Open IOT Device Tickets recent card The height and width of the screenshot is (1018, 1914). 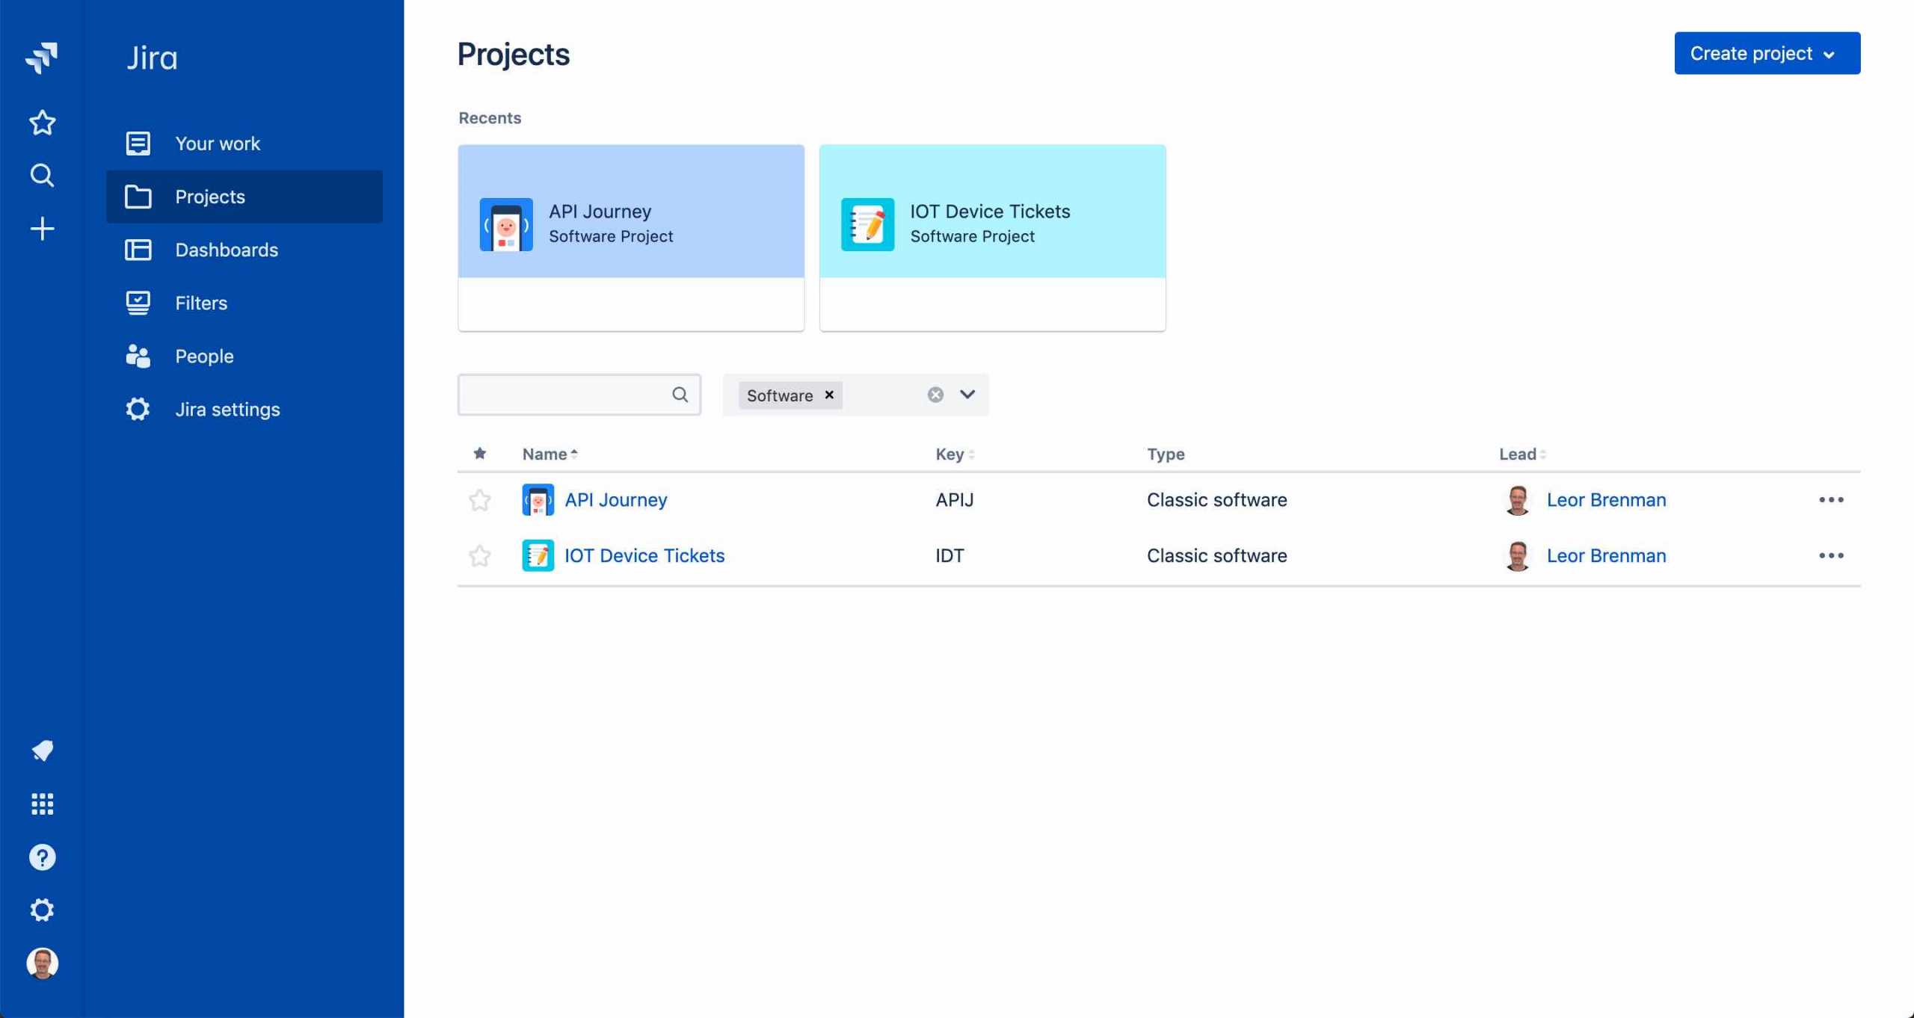pos(992,238)
